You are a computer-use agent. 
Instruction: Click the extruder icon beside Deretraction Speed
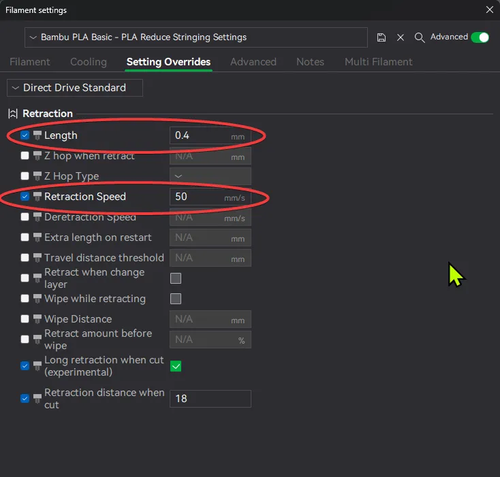tap(37, 217)
